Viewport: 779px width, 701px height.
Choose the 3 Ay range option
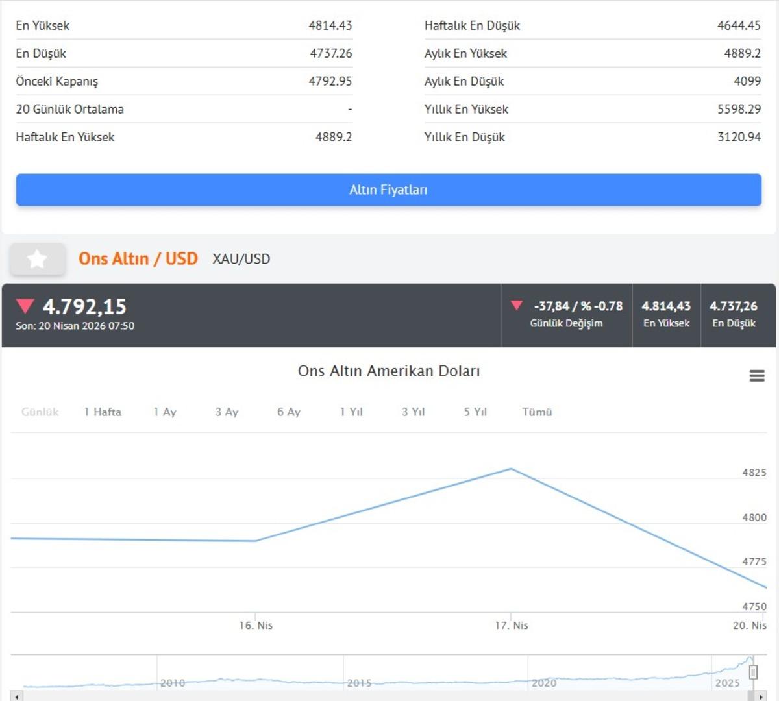click(227, 412)
